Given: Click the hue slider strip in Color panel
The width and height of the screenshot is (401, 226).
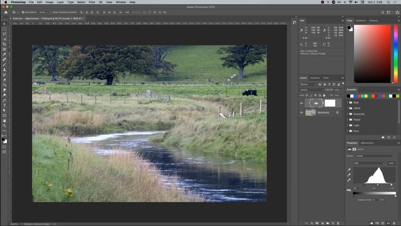Looking at the screenshot, I should tap(396, 54).
